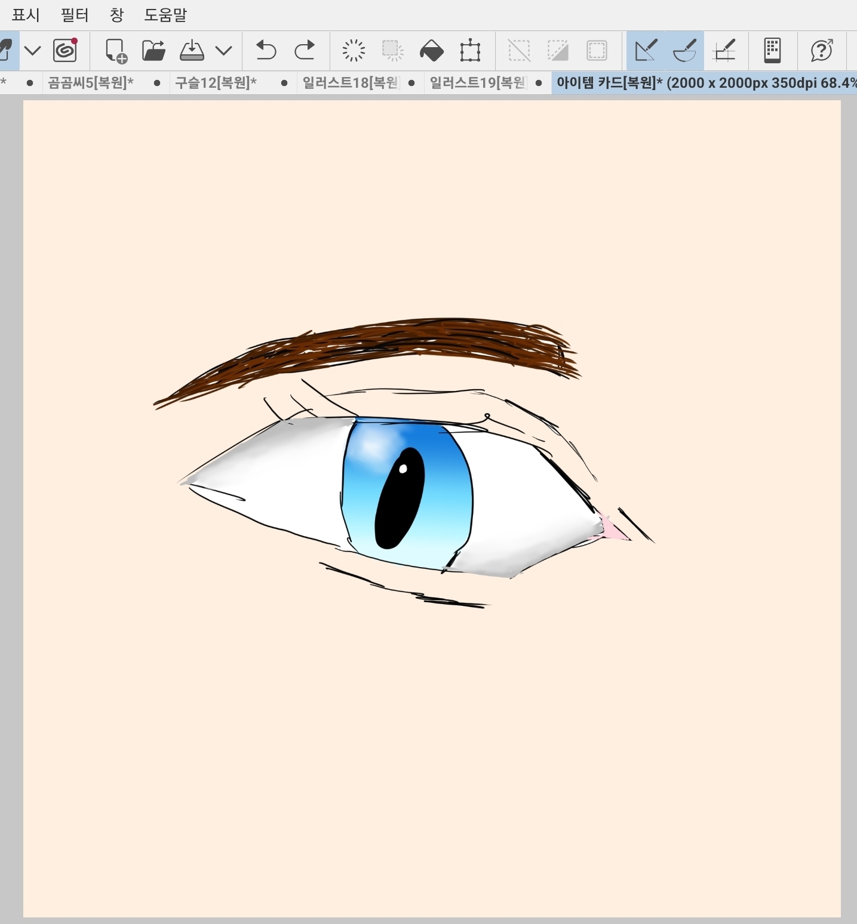
Task: Toggle snap to grid
Action: point(724,51)
